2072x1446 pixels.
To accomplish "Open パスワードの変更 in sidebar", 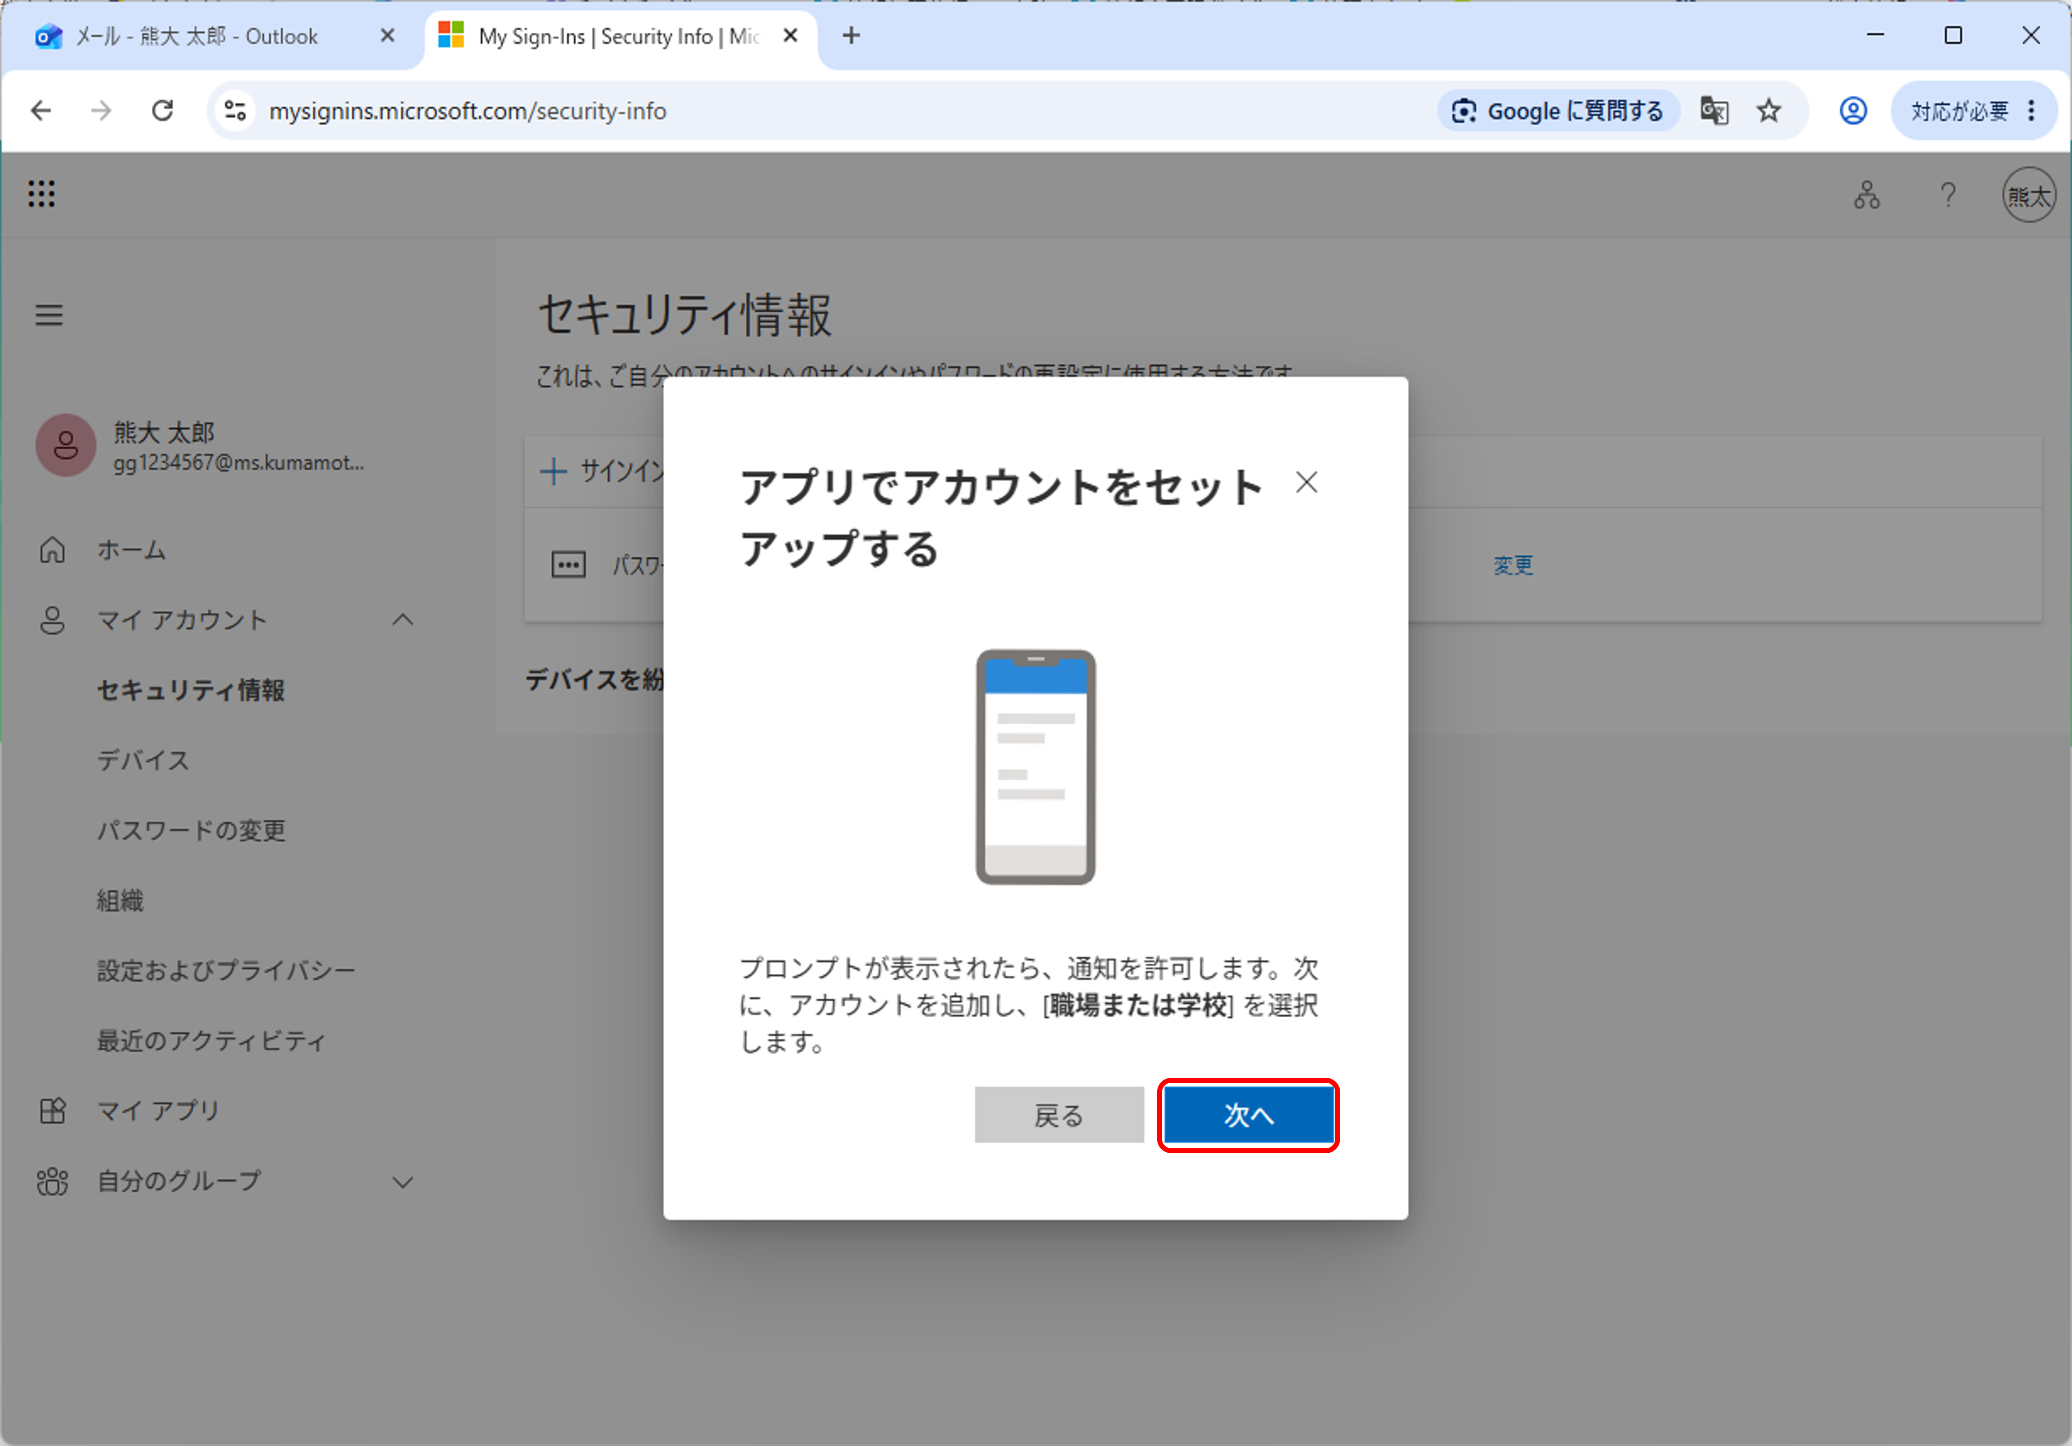I will click(x=192, y=830).
